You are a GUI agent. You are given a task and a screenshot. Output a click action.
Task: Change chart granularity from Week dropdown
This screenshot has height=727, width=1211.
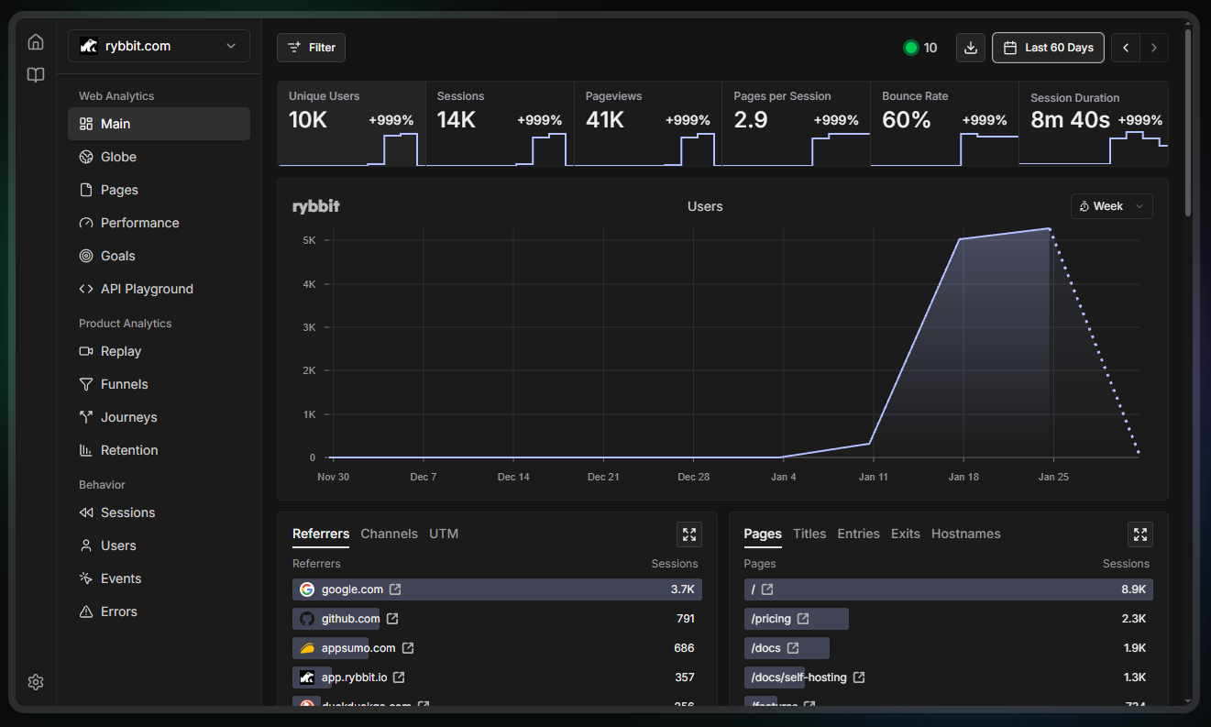tap(1111, 205)
